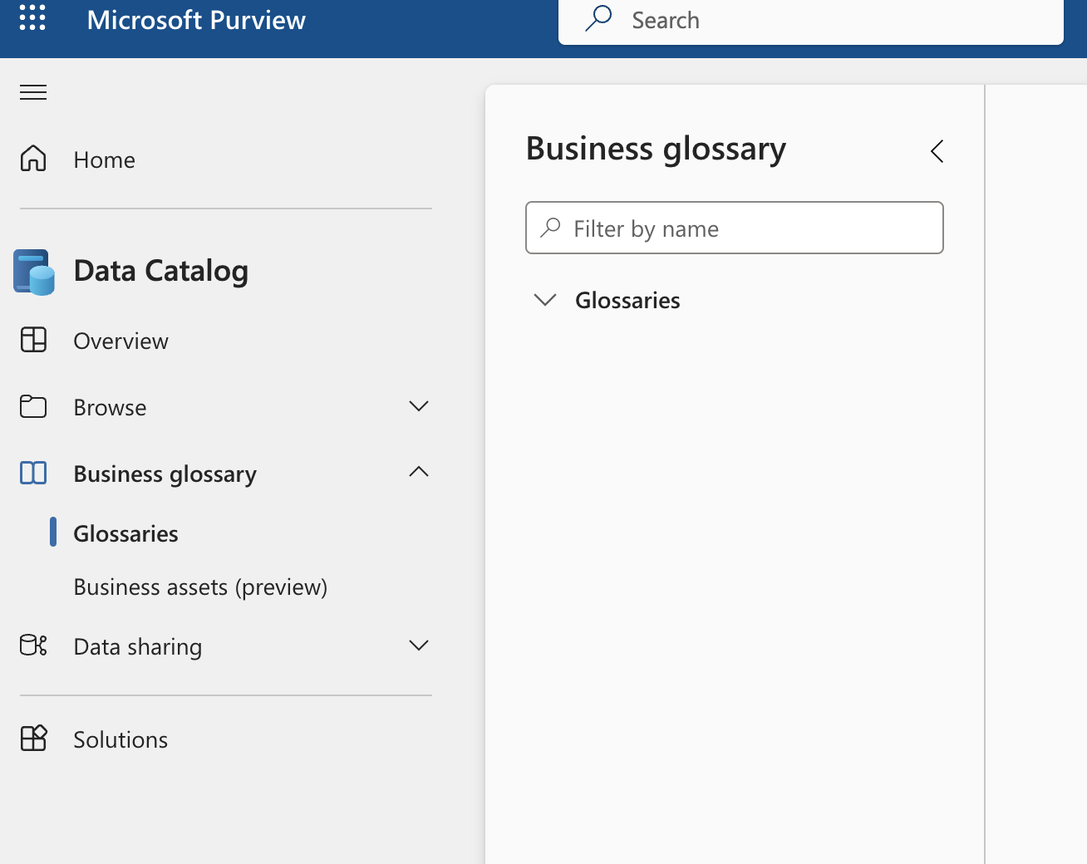Viewport: 1087px width, 864px height.
Task: Open Business assets (preview)
Action: 200,587
